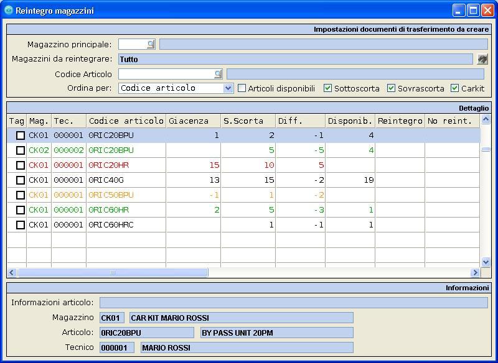498x363 pixels.
Task: Open the Magazzini da reintegrare selection icon
Action: point(482,59)
